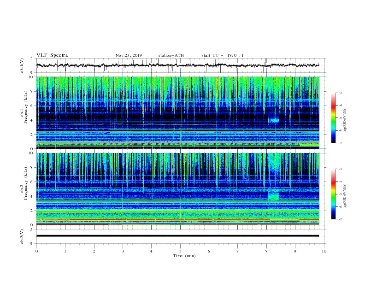Image resolution: width=365 pixels, height=282 pixels.
Task: Click the "6" frequency tick of ch.1 spectrogram
Action: [32, 106]
